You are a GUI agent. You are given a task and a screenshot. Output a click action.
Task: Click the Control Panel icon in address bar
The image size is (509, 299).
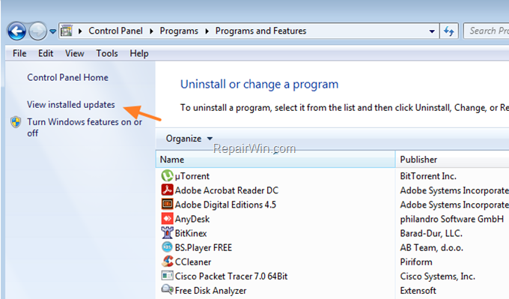[67, 31]
